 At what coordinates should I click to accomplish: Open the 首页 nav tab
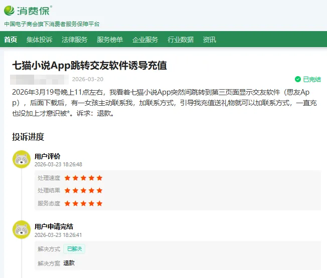(x=11, y=40)
